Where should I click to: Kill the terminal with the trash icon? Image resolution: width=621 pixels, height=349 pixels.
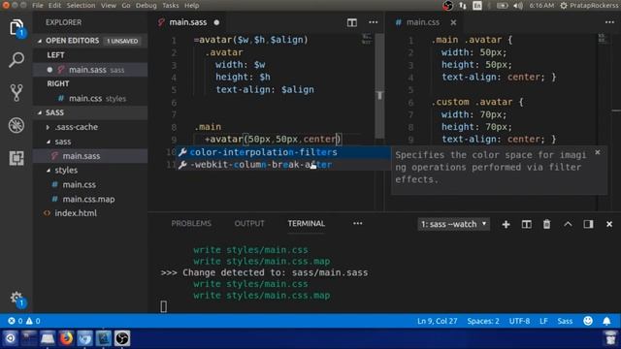pos(546,224)
